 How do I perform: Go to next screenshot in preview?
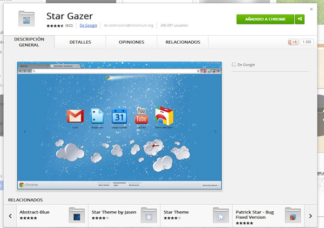[x=215, y=131]
